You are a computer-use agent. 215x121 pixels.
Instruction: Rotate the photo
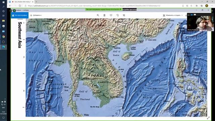coord(118,15)
